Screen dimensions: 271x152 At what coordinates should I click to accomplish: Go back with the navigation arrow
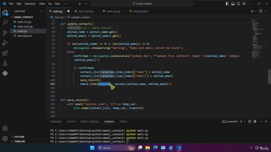80,4
